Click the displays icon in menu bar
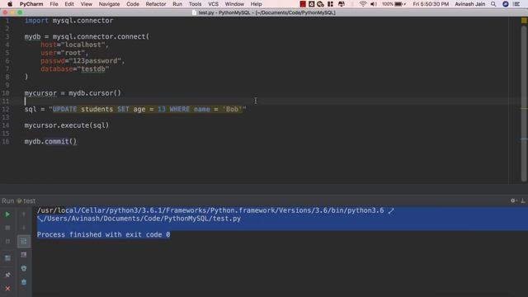The width and height of the screenshot is (528, 297). pyautogui.click(x=342, y=4)
